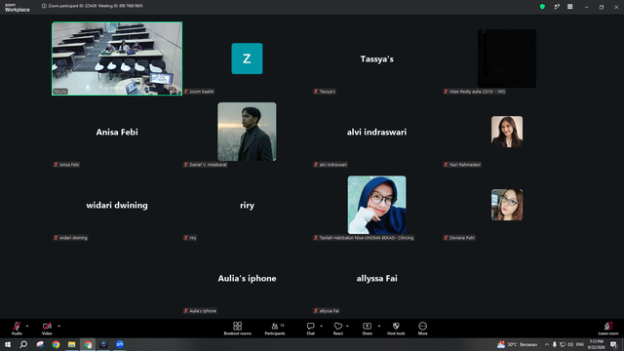
Task: Click the Tassya's participant tile name
Action: [x=377, y=58]
